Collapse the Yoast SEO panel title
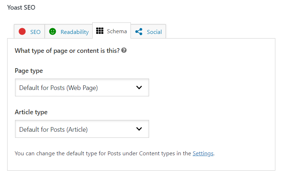285x176 pixels. pyautogui.click(x=21, y=7)
